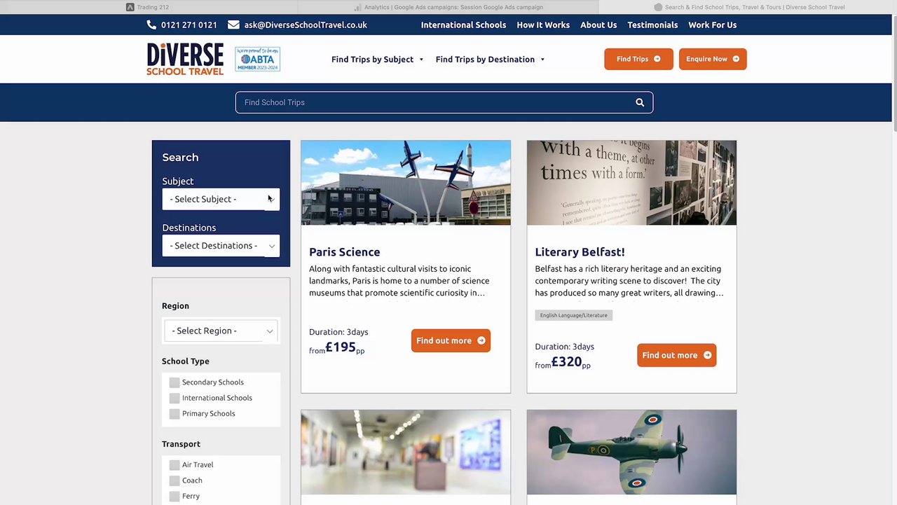Click the Paris Science aircraft museum image
Screen dimensions: 897x505
[406, 183]
